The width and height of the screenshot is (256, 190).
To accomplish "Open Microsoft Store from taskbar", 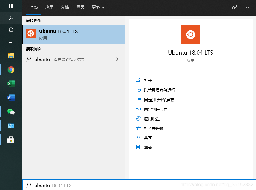I will click(x=11, y=140).
